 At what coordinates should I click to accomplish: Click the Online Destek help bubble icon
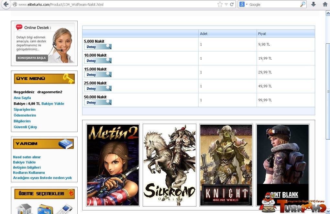point(19,27)
